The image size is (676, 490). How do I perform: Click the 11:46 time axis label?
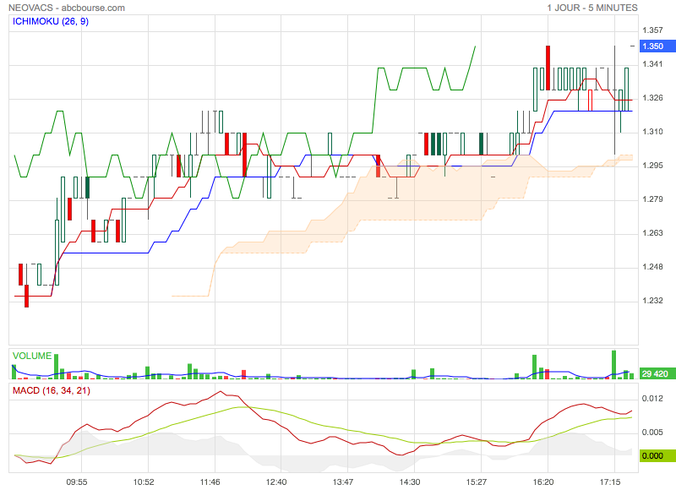pos(210,482)
